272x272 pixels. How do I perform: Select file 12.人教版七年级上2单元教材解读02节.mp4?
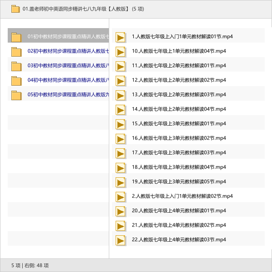click(x=179, y=80)
